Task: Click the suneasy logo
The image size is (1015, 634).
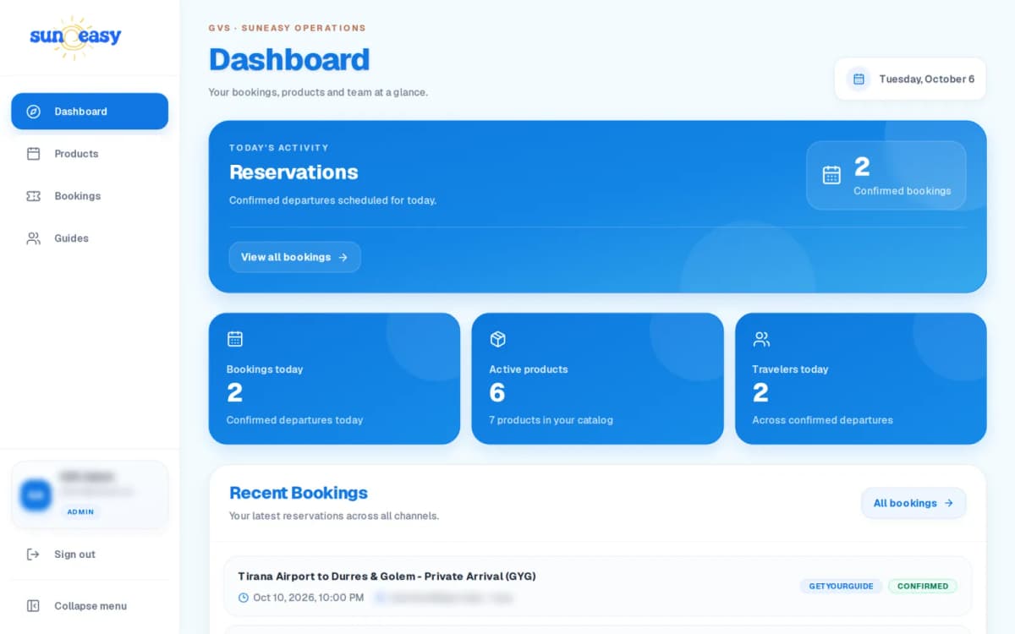Action: click(75, 37)
